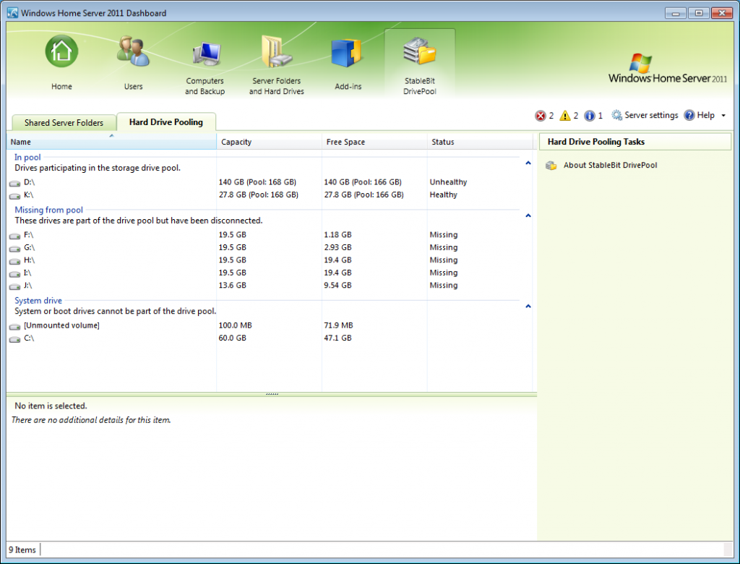Open the Help link

[x=705, y=115]
